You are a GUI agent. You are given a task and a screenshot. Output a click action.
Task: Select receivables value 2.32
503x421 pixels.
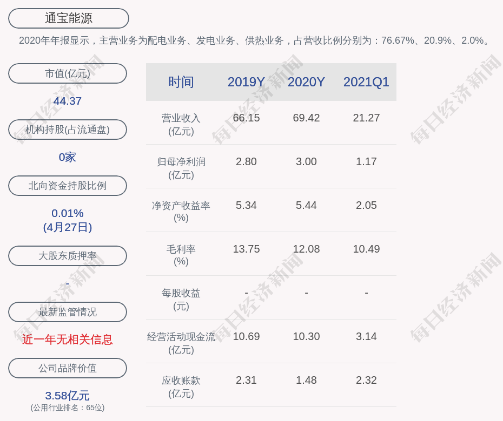coord(366,381)
